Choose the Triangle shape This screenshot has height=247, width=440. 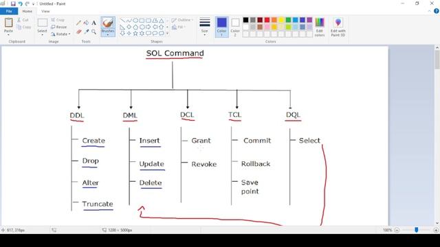[x=162, y=21]
